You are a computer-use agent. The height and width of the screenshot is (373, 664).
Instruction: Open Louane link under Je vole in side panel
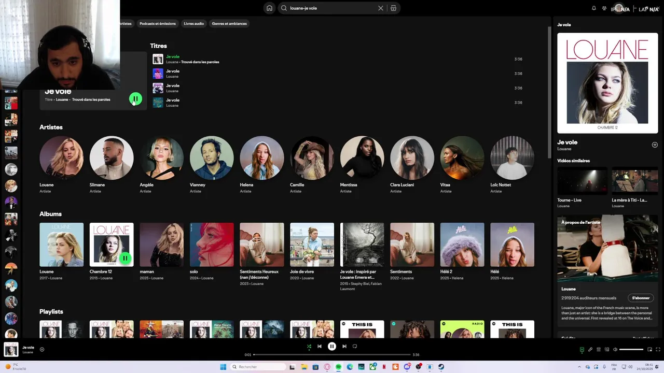pos(563,149)
